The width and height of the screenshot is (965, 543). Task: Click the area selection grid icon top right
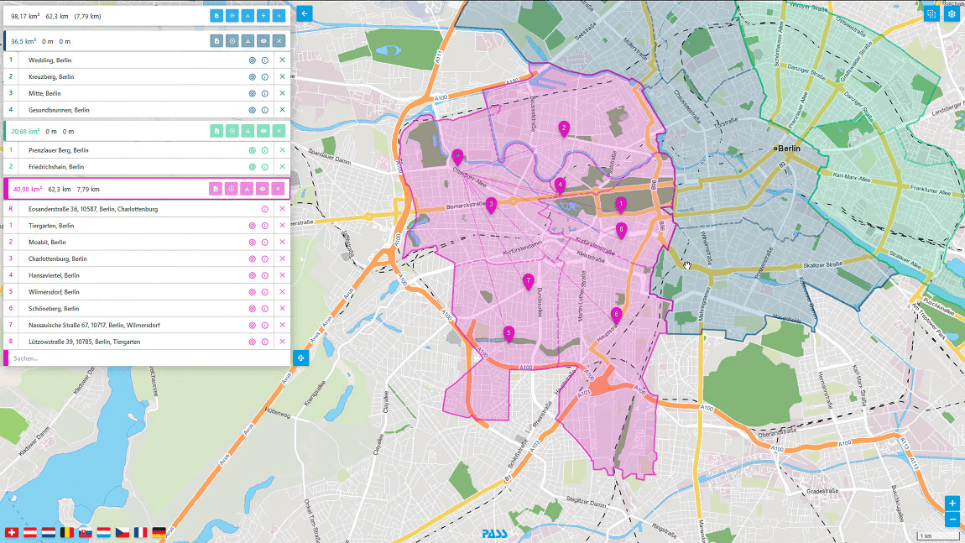click(931, 14)
